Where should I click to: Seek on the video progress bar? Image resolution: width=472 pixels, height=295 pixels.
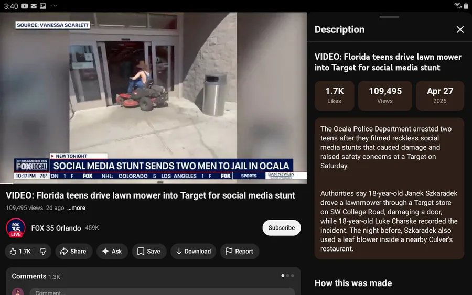click(x=153, y=183)
